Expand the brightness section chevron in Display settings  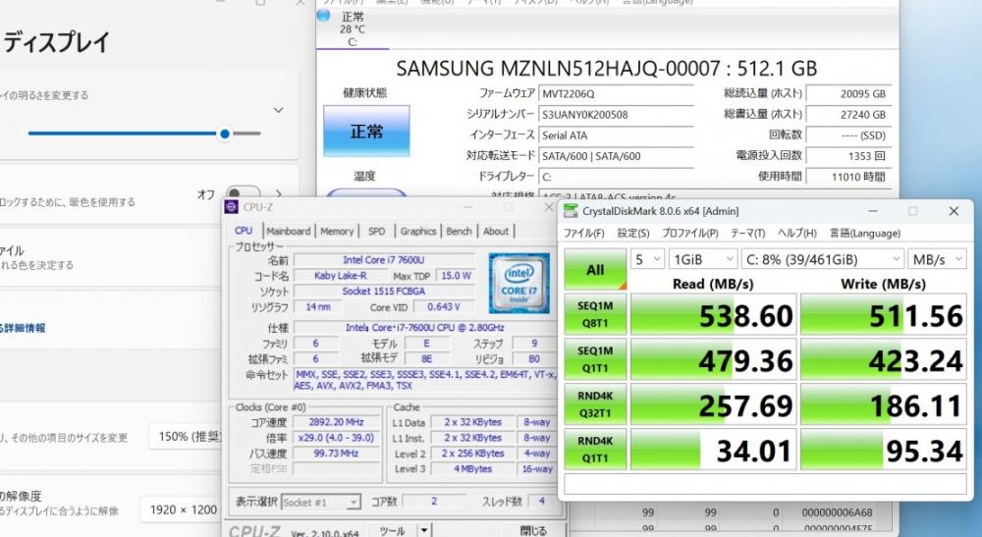pyautogui.click(x=278, y=110)
